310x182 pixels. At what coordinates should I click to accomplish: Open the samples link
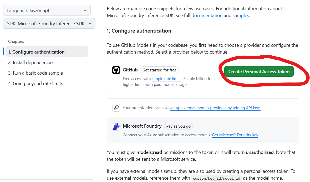tap(241, 15)
